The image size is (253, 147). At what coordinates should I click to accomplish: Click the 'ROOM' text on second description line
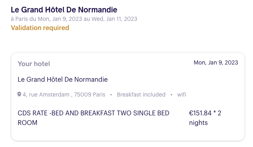(27, 123)
